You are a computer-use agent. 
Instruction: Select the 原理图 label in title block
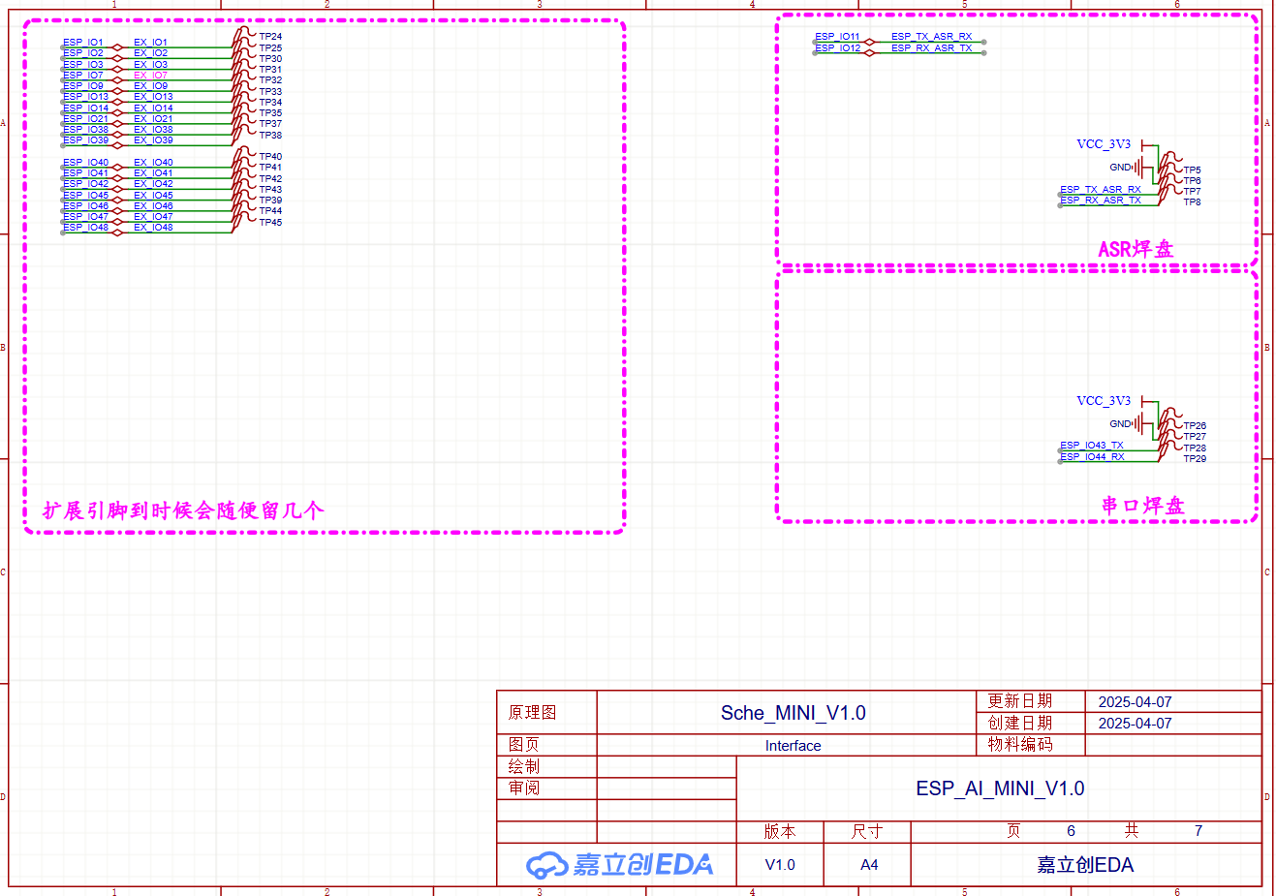[533, 713]
